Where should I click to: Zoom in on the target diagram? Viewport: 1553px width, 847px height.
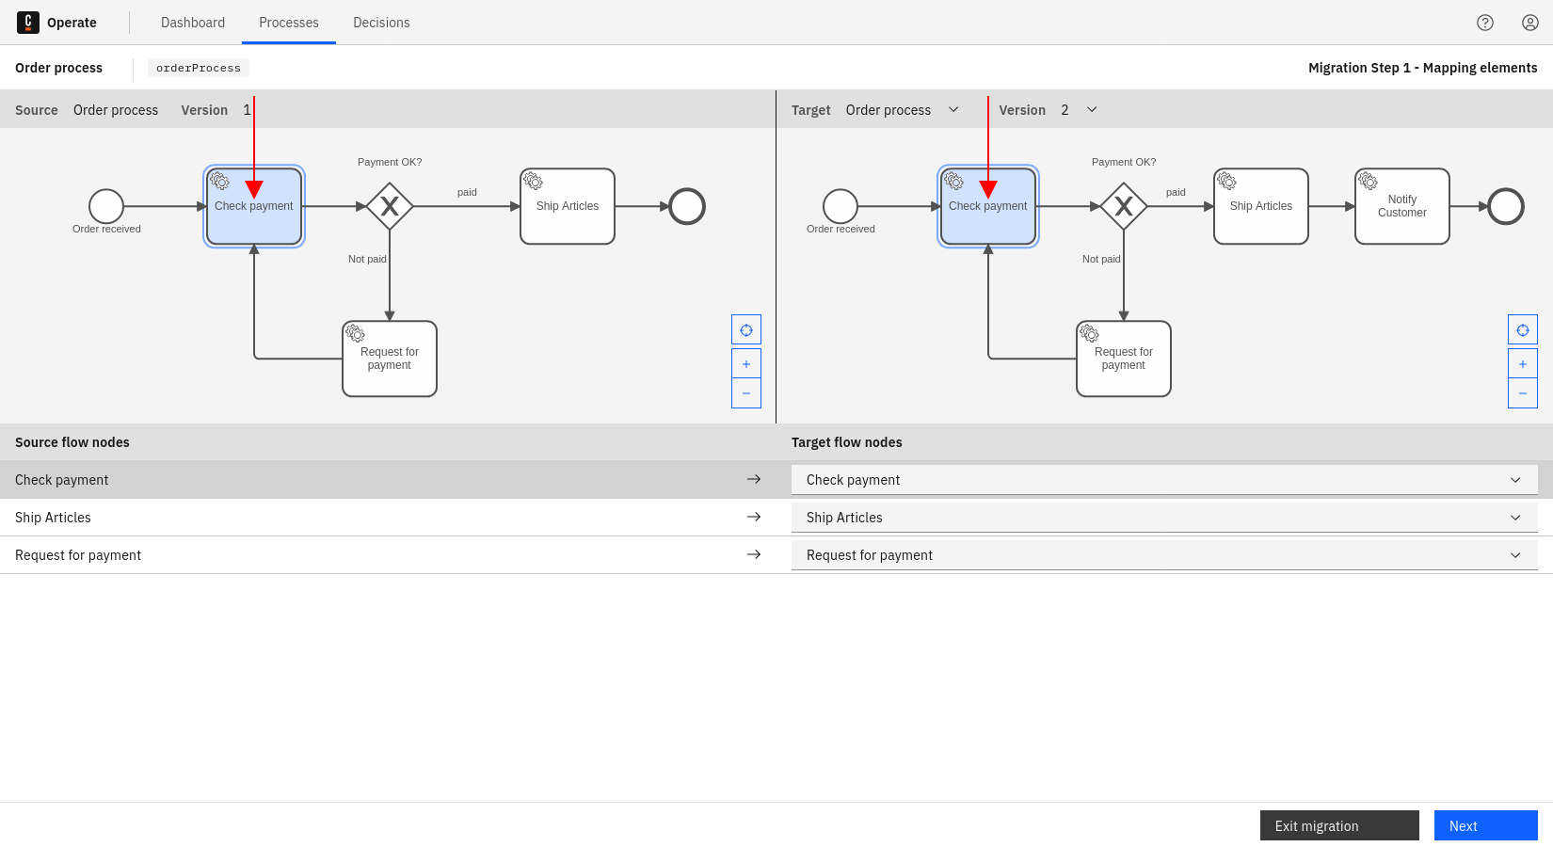(1523, 362)
